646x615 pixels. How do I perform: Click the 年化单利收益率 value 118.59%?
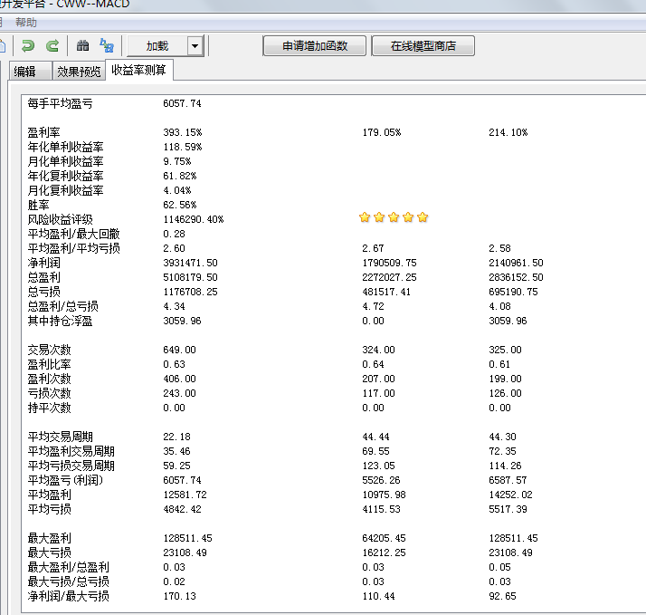(182, 147)
